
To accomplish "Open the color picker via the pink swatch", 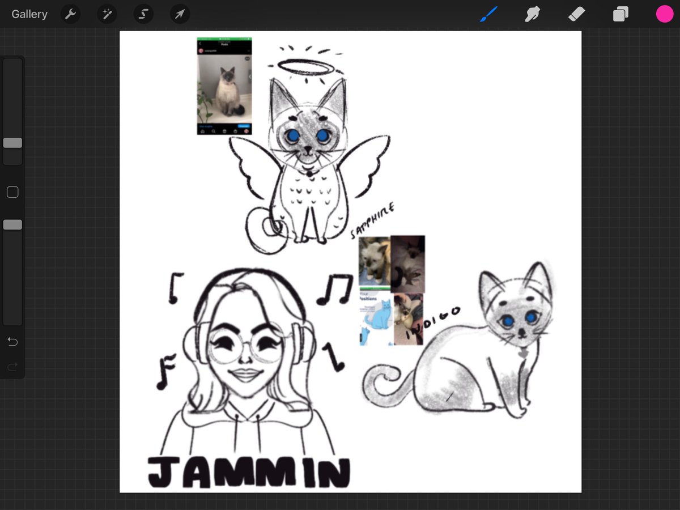I will (x=664, y=13).
